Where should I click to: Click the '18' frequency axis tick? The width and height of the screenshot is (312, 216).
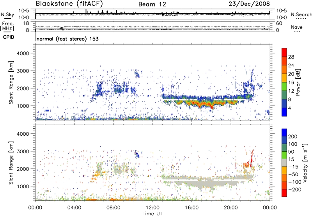point(26,23)
